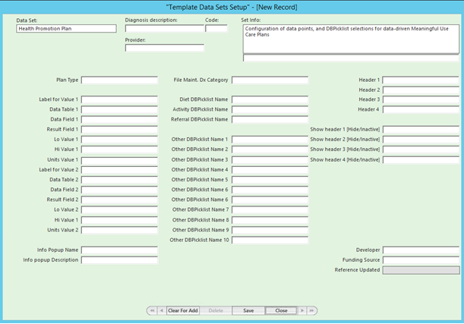Focus the Data Field 2 input
Image resolution: width=464 pixels, height=324 pixels.
[x=119, y=190]
